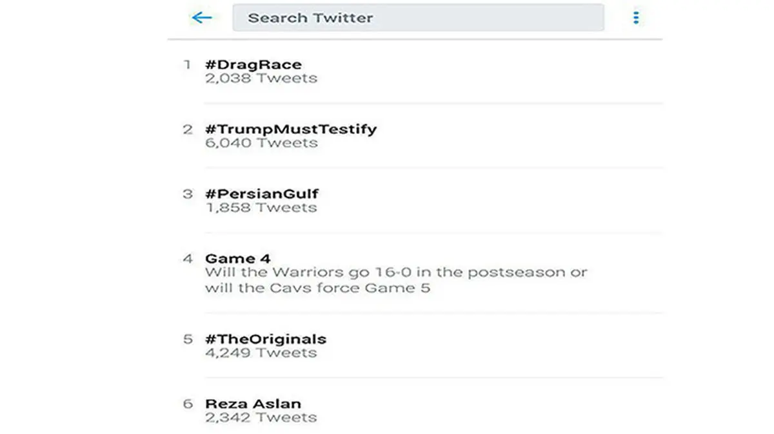View the #TheOriginals trending hashtag
The image size is (774, 434).
(x=265, y=339)
